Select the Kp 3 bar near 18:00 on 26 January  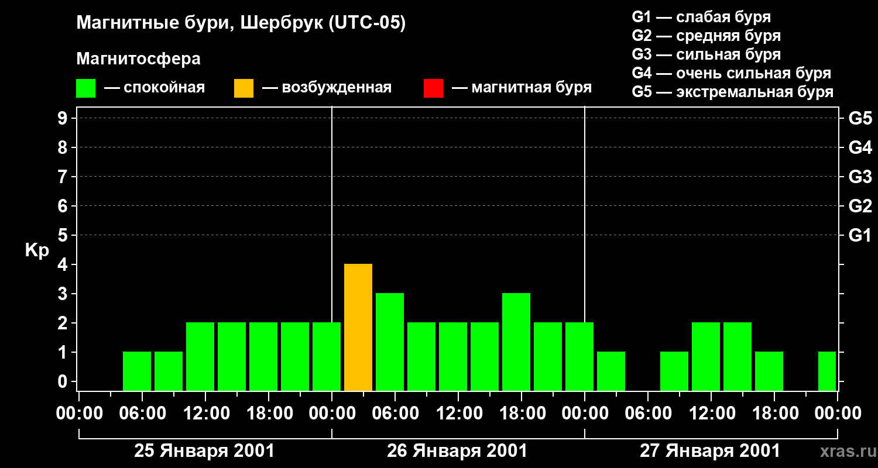tap(516, 342)
